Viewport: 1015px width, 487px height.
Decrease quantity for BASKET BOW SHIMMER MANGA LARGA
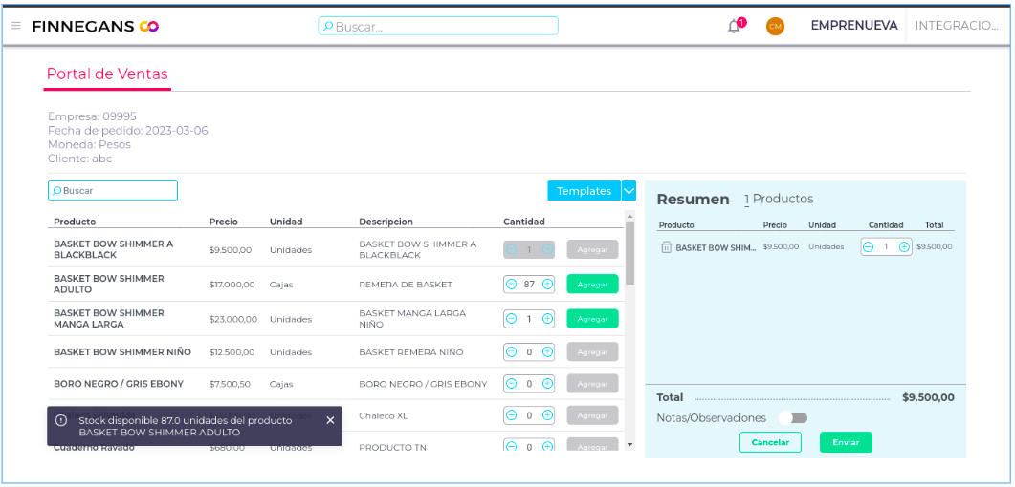click(512, 319)
